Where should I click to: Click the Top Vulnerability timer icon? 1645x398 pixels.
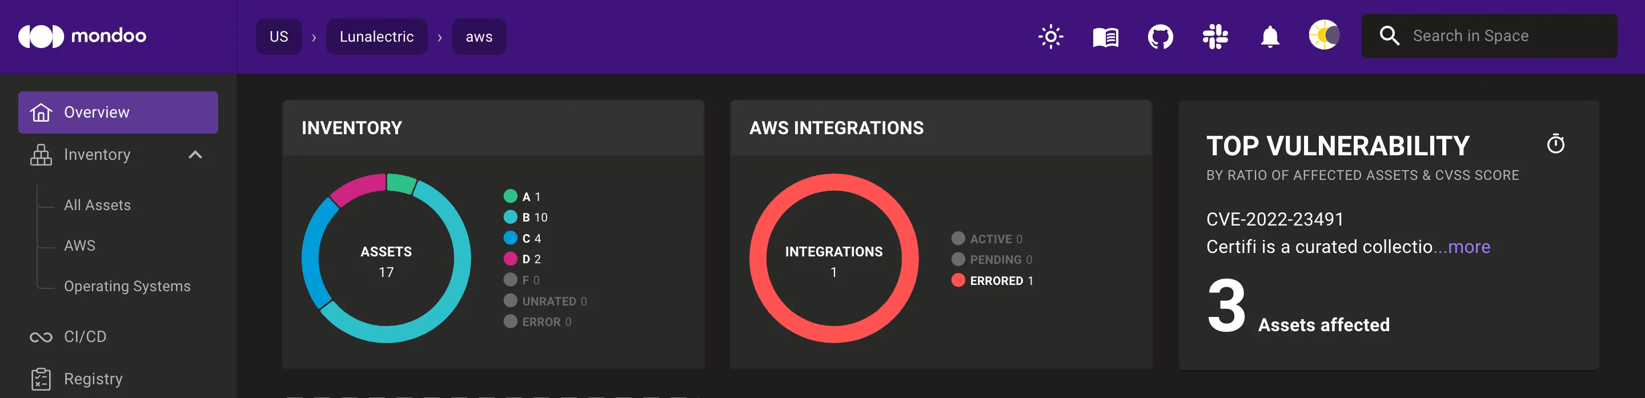coord(1555,144)
